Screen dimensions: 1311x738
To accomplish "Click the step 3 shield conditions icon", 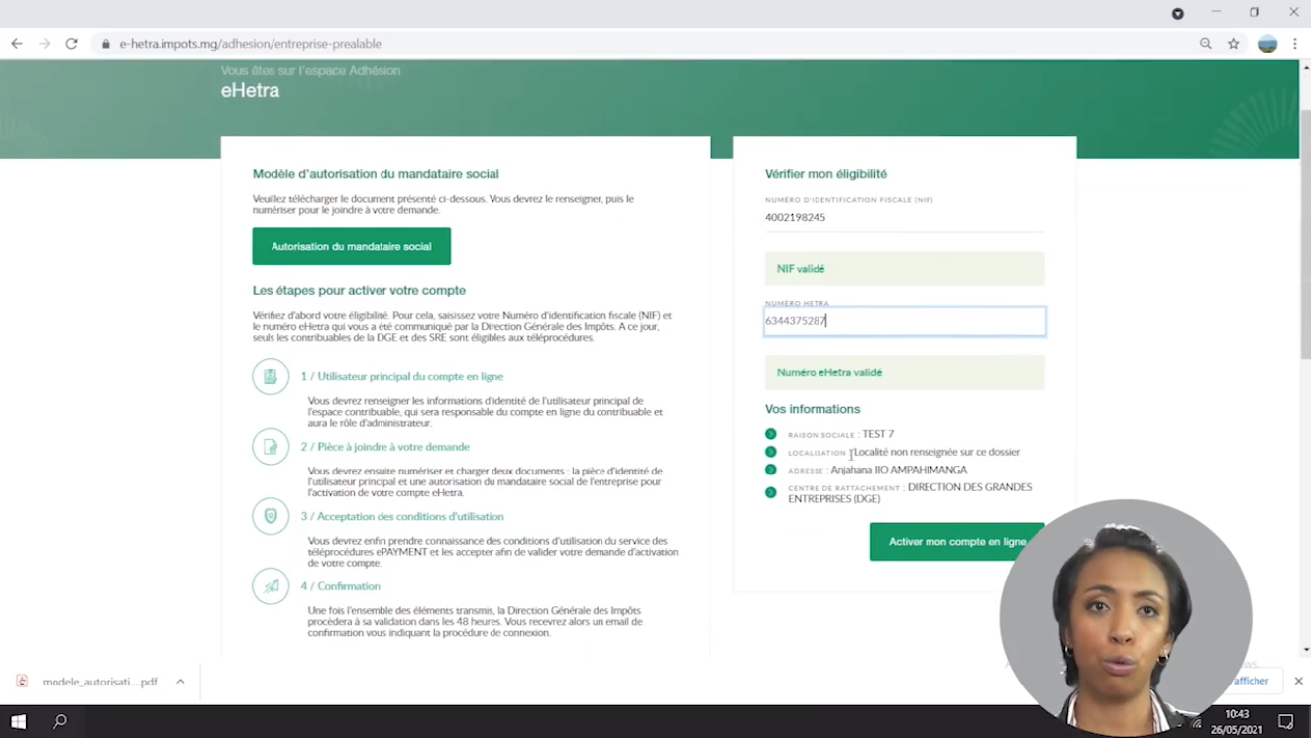I will tap(271, 516).
